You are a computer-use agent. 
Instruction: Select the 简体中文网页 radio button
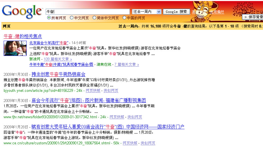(x=94, y=18)
